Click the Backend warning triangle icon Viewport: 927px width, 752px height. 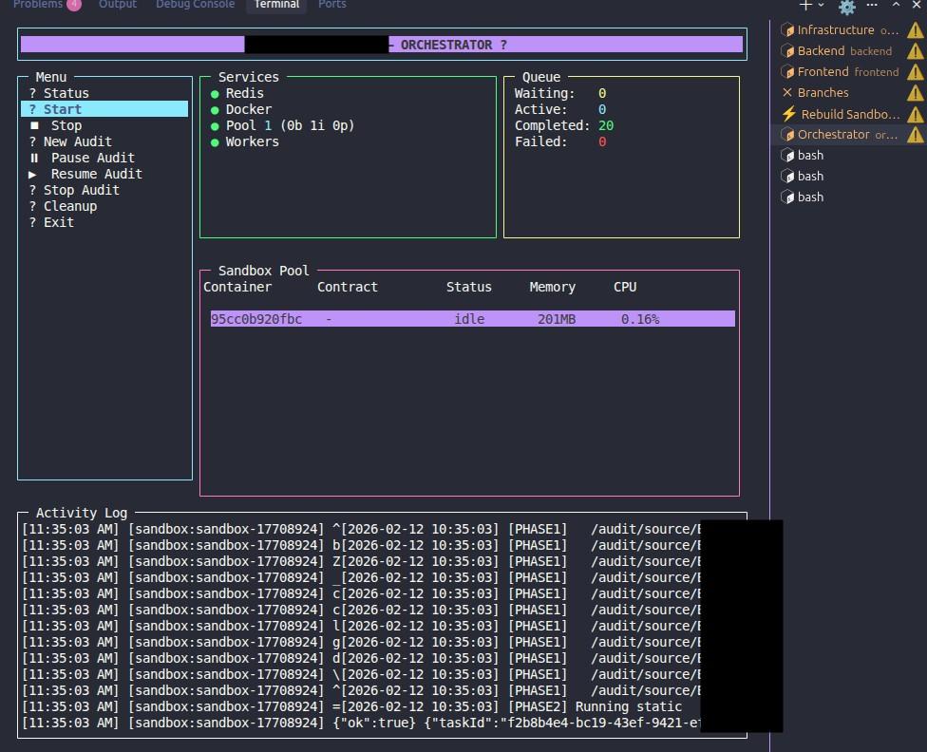point(916,51)
